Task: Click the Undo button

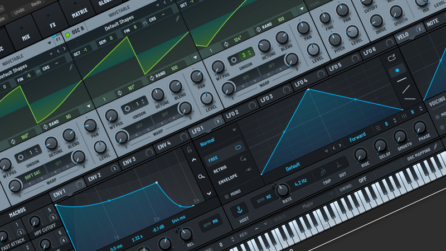Action: pos(19,12)
